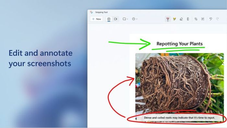Select the red Ballpoint pen tool
The height and width of the screenshot is (128, 227).
(x=168, y=19)
